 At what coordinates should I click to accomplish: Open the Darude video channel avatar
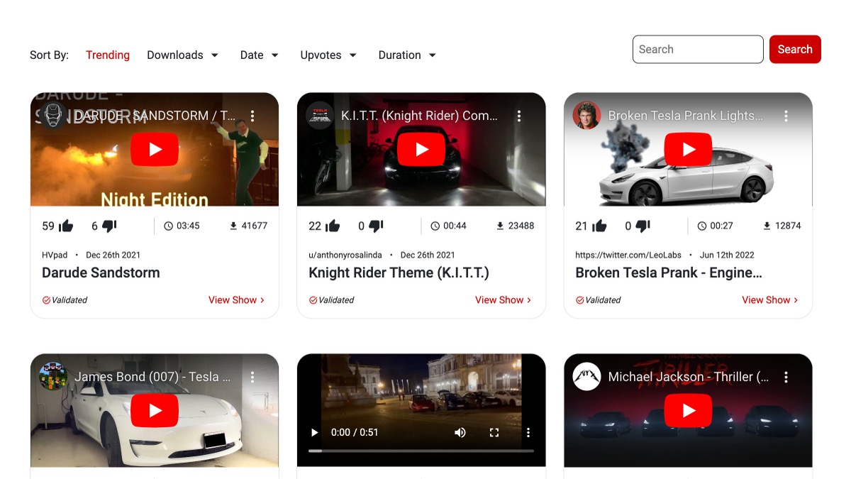53,116
